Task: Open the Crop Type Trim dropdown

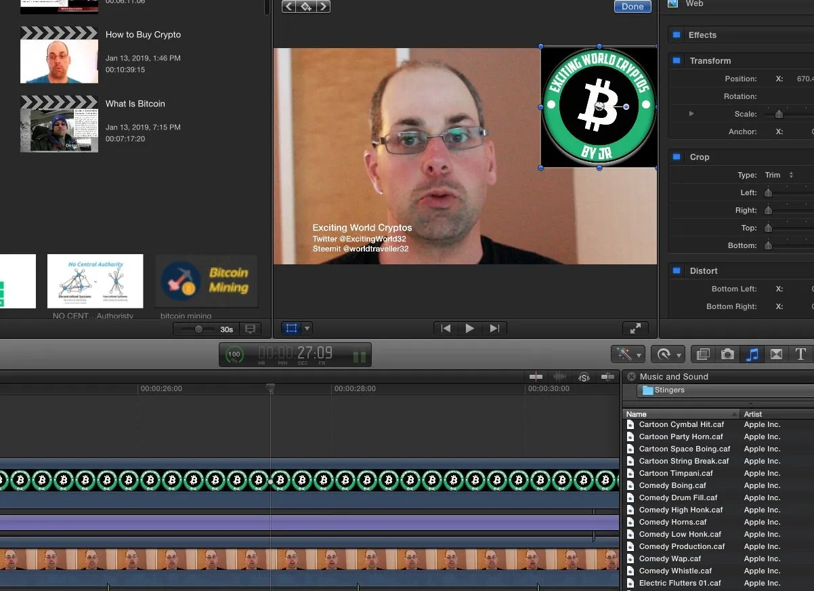Action: [779, 175]
